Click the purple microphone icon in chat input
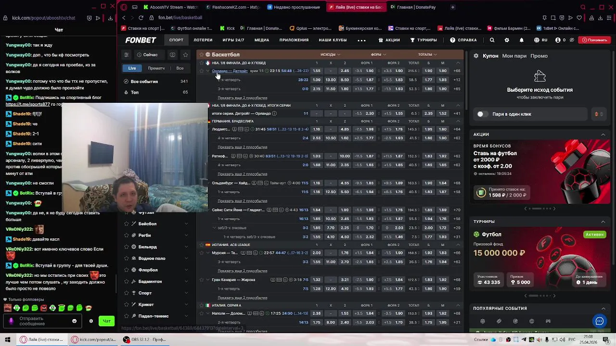616x346 pixels. 11,321
